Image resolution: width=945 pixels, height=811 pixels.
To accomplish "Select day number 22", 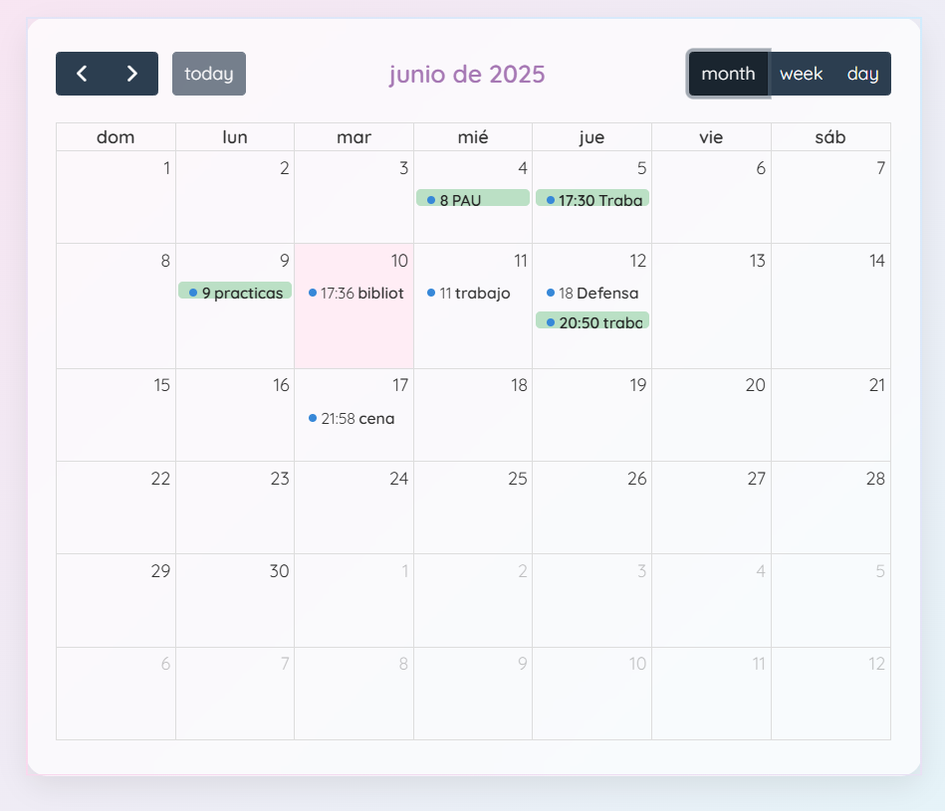I will pyautogui.click(x=160, y=479).
